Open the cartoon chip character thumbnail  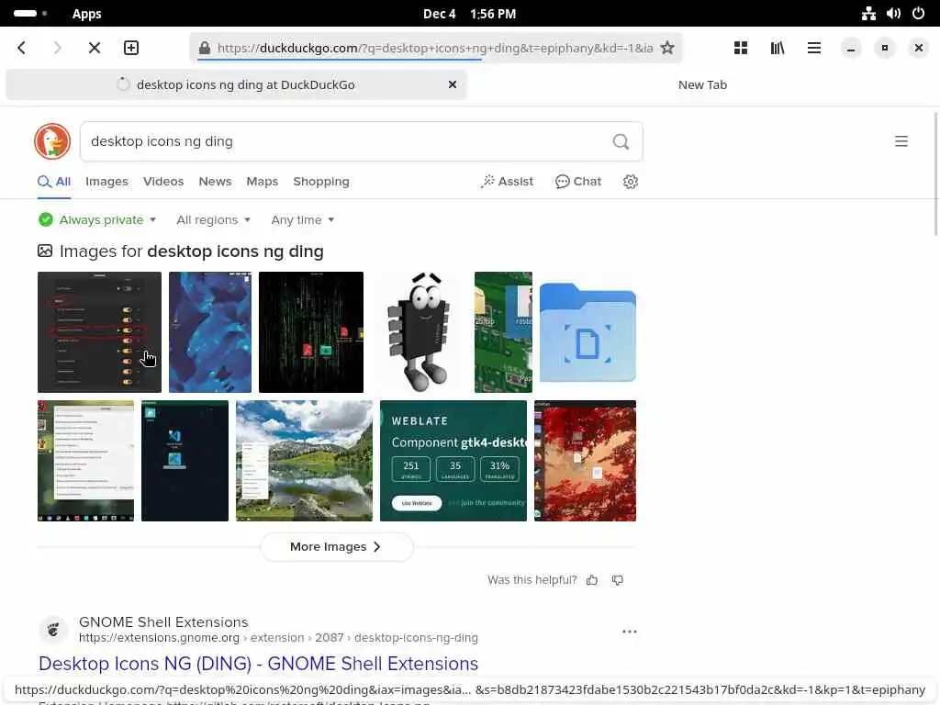419,332
